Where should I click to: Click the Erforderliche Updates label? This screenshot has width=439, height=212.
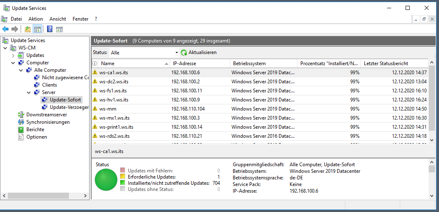151,177
